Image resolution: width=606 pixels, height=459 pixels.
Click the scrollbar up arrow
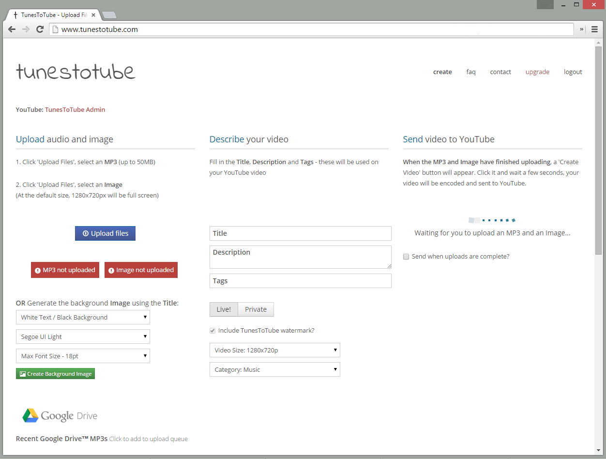tap(599, 43)
